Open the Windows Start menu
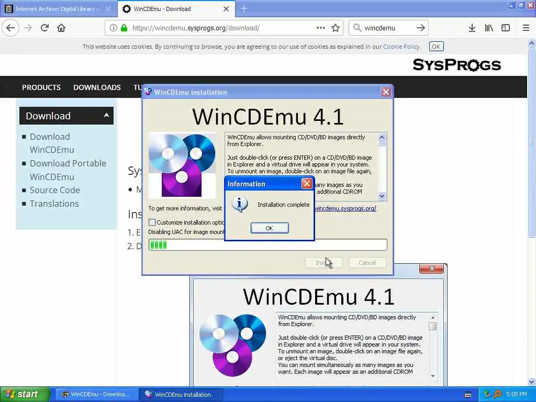 [25, 395]
